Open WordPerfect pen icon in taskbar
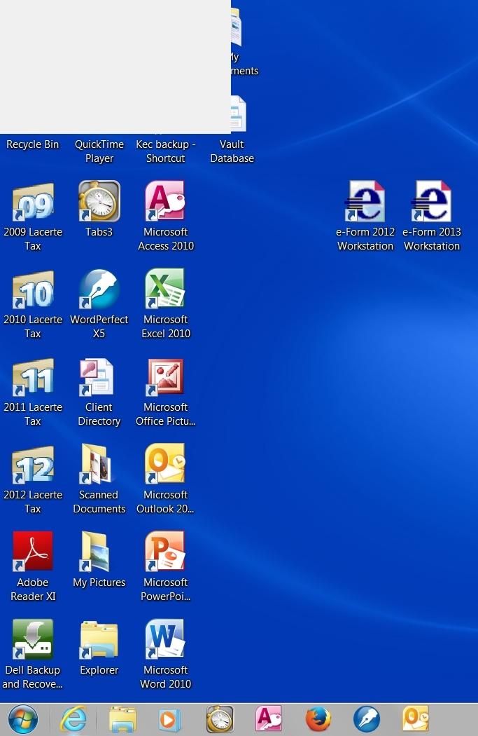478x736 pixels. (367, 719)
